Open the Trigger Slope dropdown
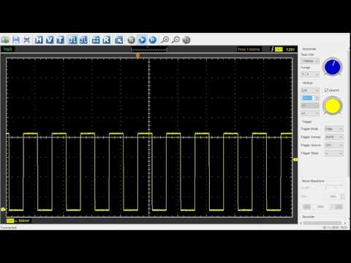351x263 pixels. click(x=334, y=153)
